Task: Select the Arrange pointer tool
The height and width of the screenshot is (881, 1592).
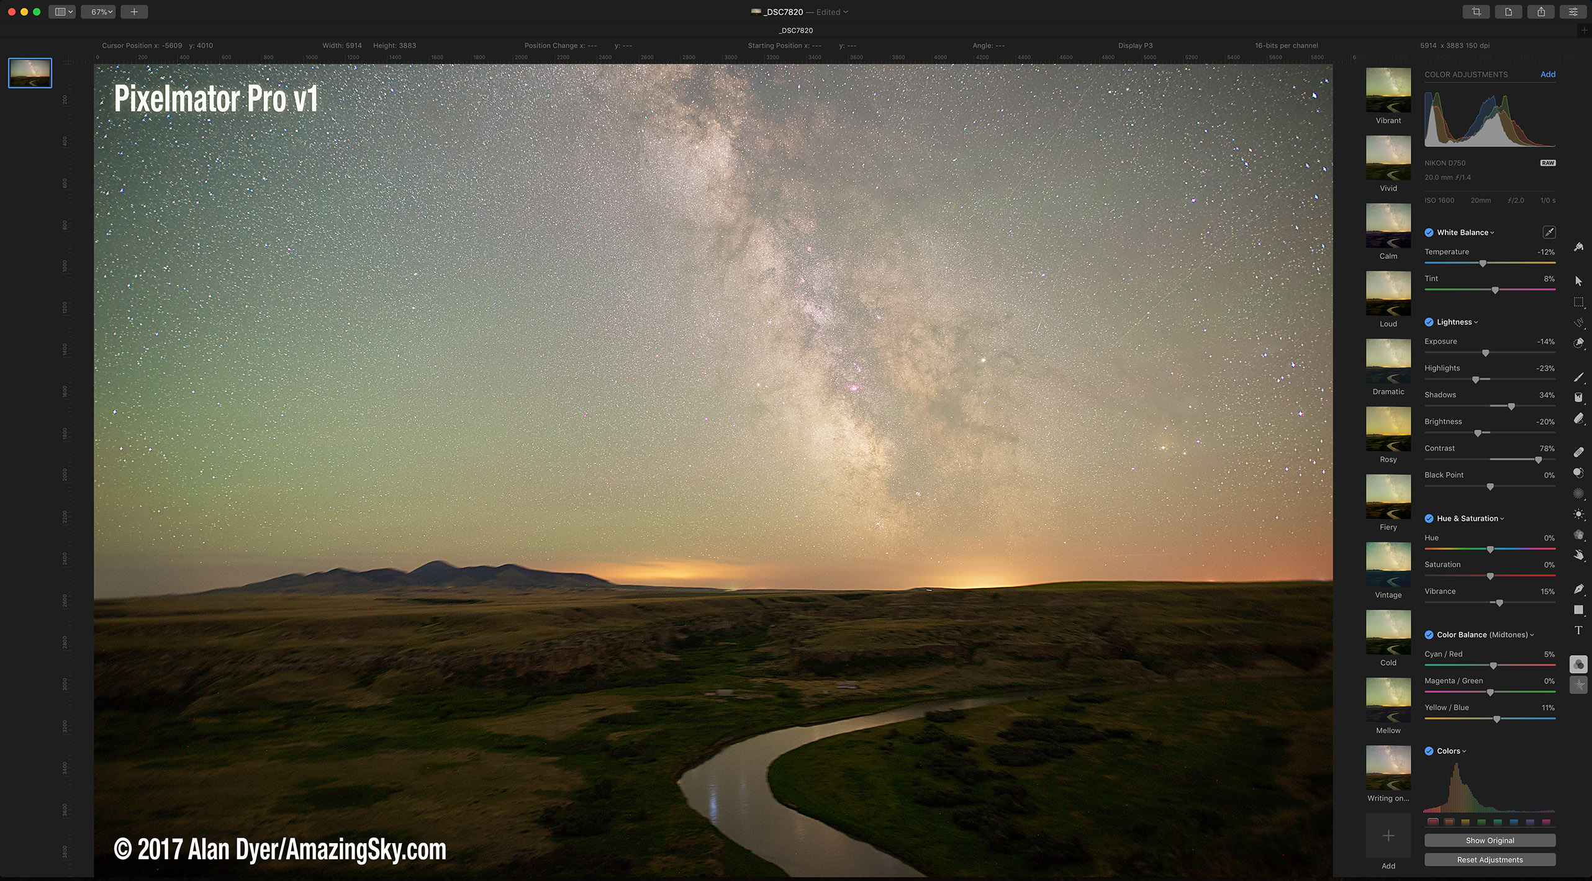Action: (x=1578, y=281)
